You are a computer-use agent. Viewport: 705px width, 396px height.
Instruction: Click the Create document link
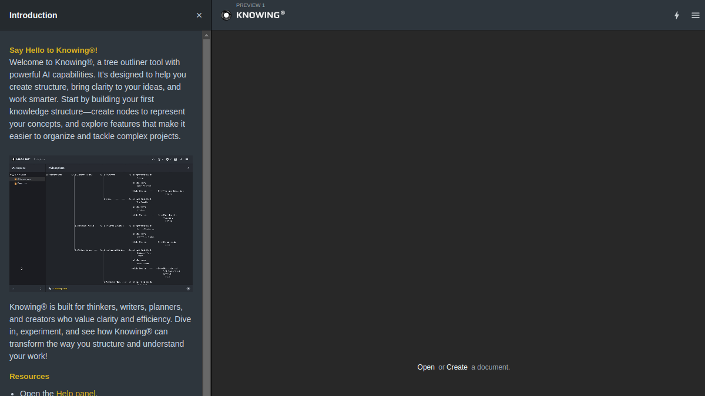[457, 367]
